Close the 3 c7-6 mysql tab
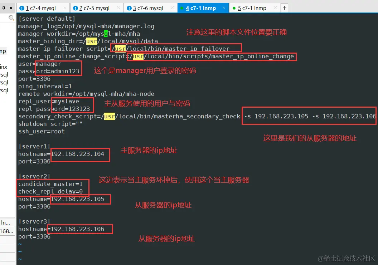The height and width of the screenshot is (265, 378). click(x=173, y=8)
